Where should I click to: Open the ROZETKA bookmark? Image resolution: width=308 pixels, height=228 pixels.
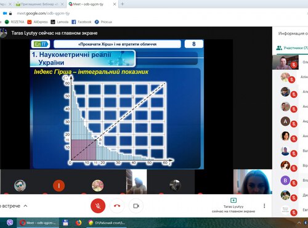(15, 22)
